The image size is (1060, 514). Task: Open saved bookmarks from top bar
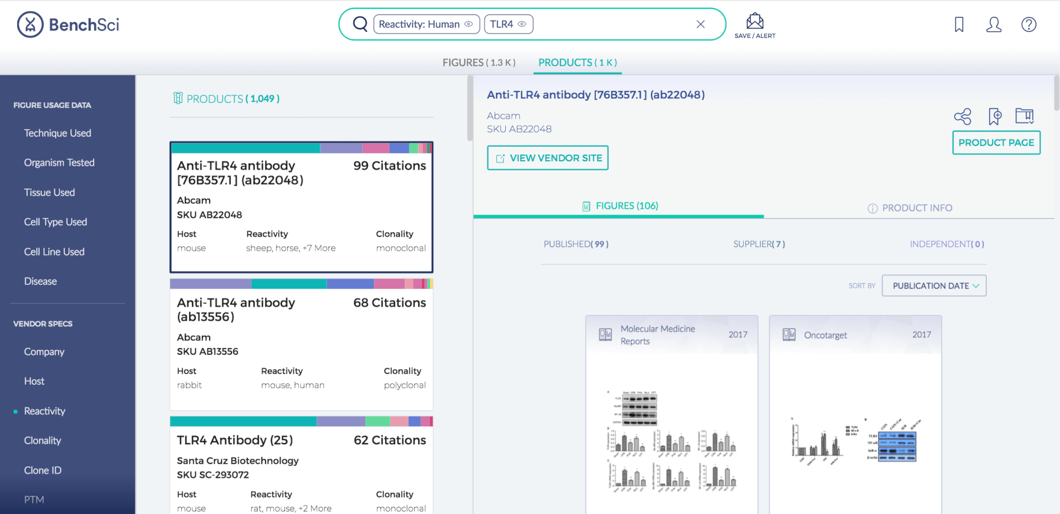coord(959,24)
